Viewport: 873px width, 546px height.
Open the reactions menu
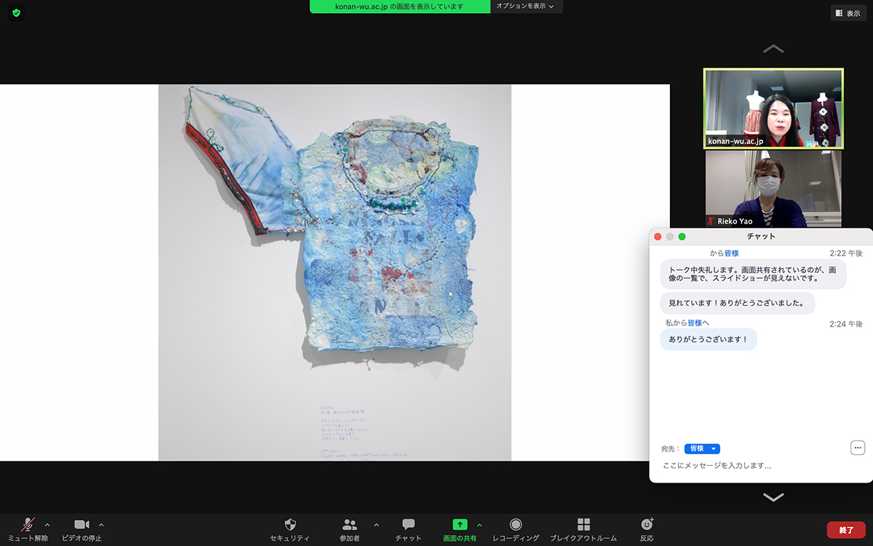click(x=647, y=529)
